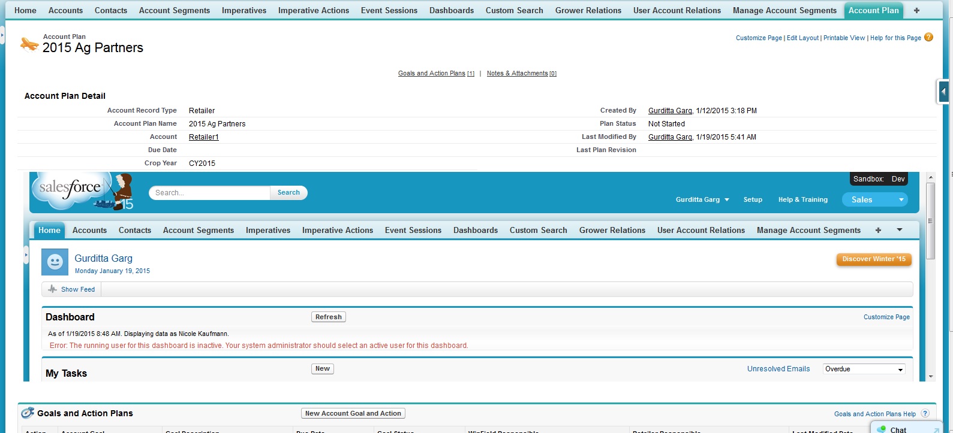Screen dimensions: 953x433
Task: Open Help & Training link
Action: click(x=802, y=199)
